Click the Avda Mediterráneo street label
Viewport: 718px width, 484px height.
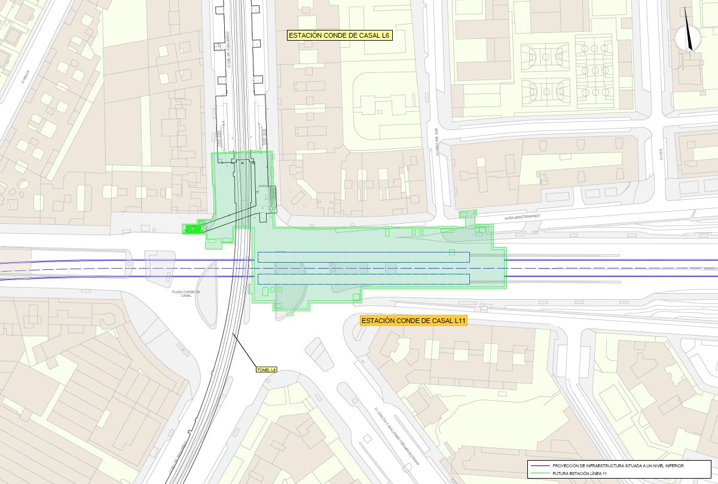pyautogui.click(x=523, y=216)
